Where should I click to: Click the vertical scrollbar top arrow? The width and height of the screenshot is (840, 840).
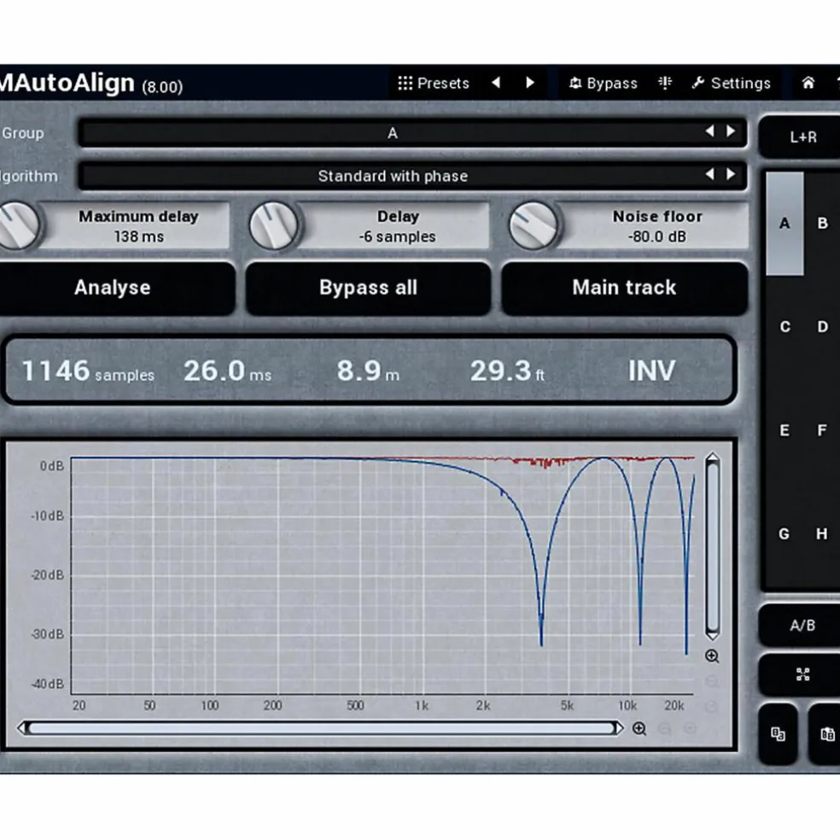tap(713, 457)
